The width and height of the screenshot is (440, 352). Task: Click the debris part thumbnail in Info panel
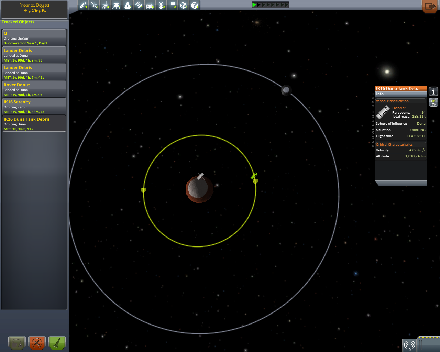tap(383, 112)
